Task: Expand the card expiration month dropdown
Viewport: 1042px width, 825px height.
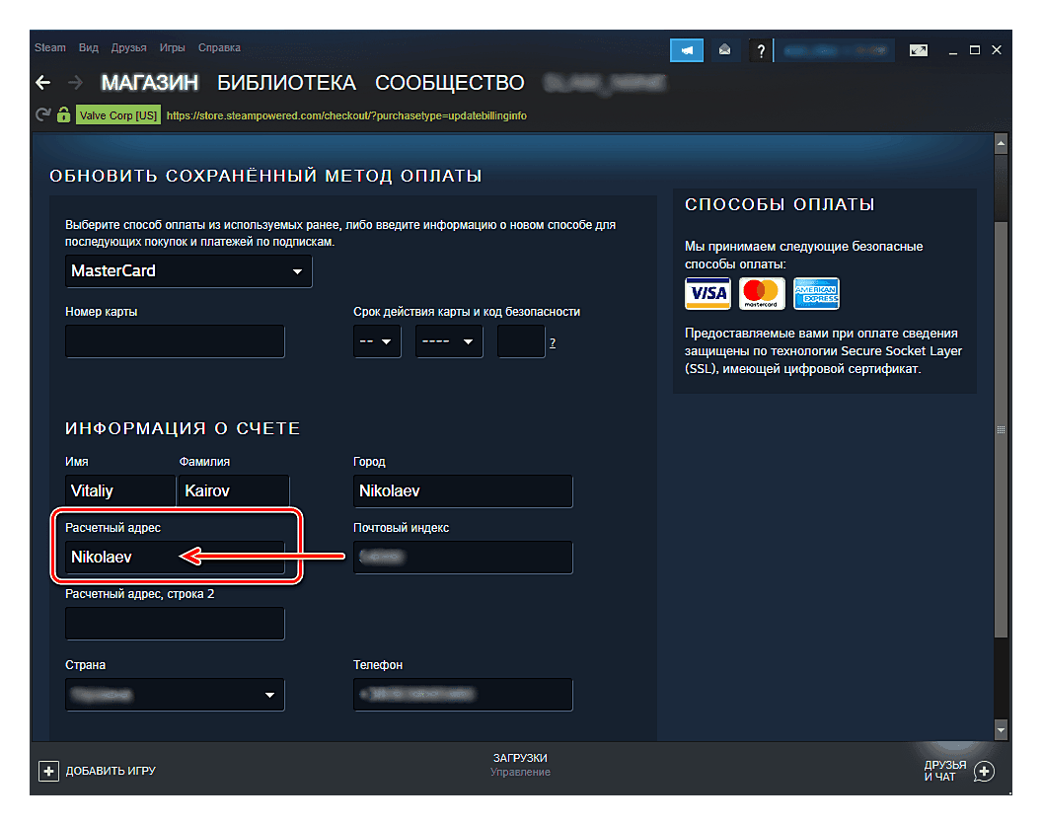Action: [377, 342]
